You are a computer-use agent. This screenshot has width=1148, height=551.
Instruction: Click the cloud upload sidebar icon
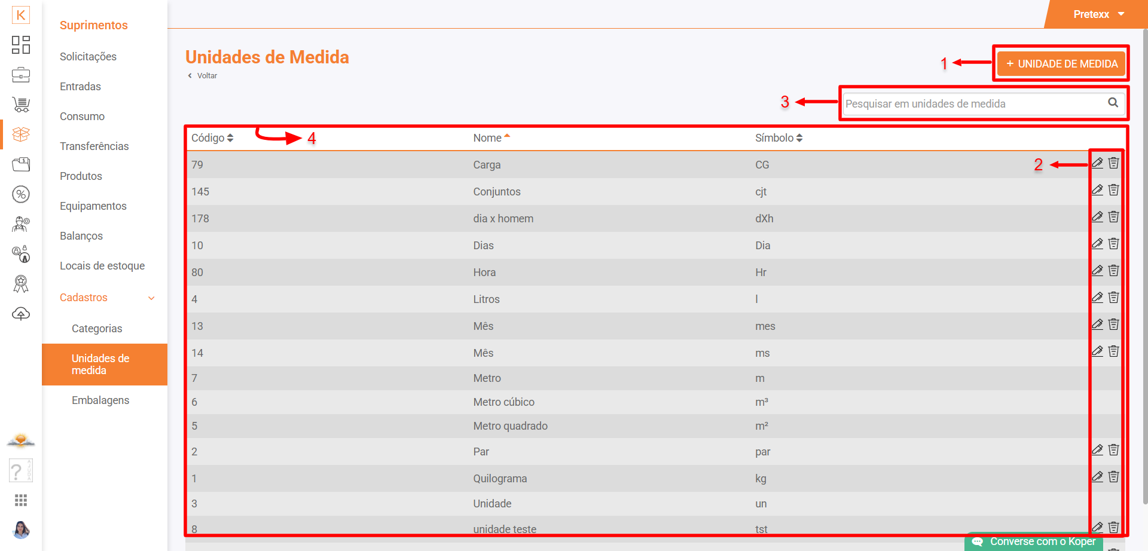pos(21,314)
